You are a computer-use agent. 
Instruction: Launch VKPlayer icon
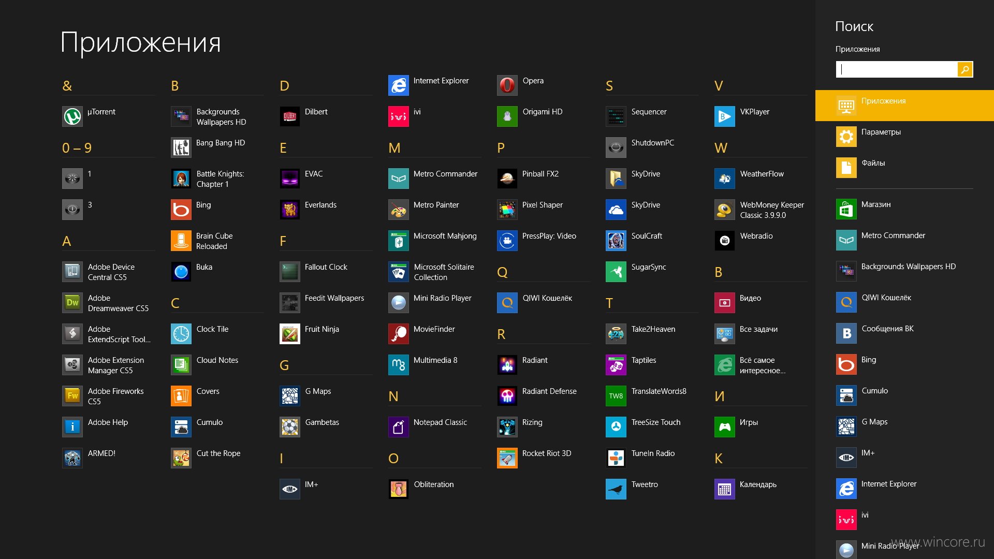pos(725,116)
